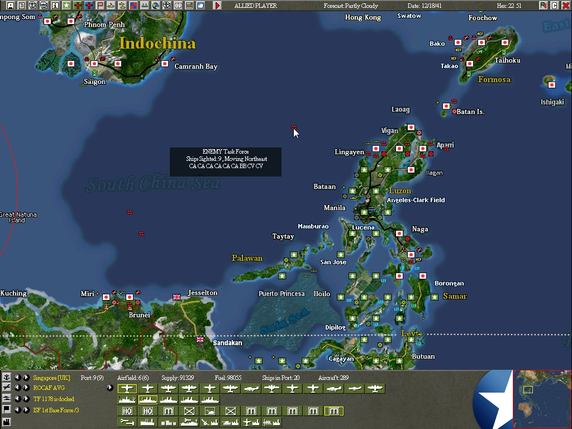The height and width of the screenshot is (429, 572).
Task: Click the Japanese flag base on Ishigaki
Action: point(552,85)
